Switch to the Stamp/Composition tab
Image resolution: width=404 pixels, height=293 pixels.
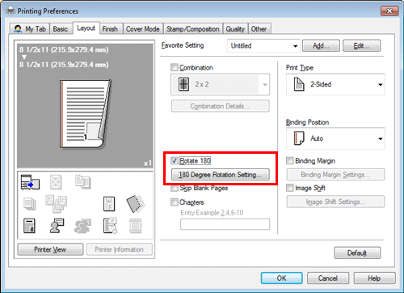[x=193, y=28]
